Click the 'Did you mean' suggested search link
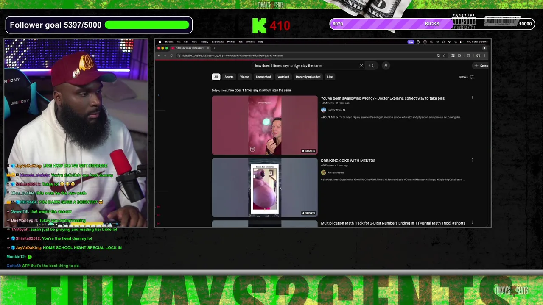 (x=260, y=90)
